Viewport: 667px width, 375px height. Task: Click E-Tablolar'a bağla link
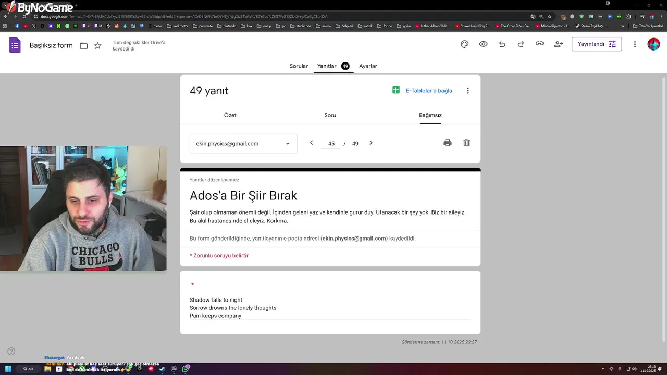click(x=429, y=91)
